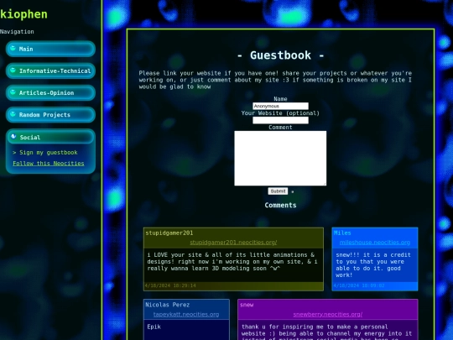453x340 pixels.
Task: Focus the Name input field
Action: pos(280,106)
